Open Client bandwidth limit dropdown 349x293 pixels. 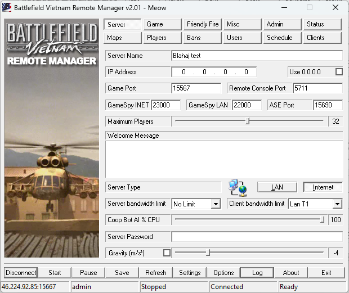[337, 204]
